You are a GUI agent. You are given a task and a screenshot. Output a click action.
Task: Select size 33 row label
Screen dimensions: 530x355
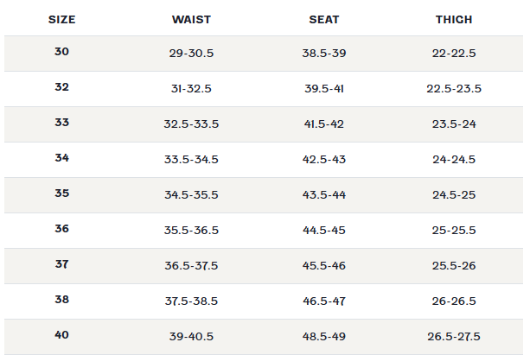[x=62, y=123]
